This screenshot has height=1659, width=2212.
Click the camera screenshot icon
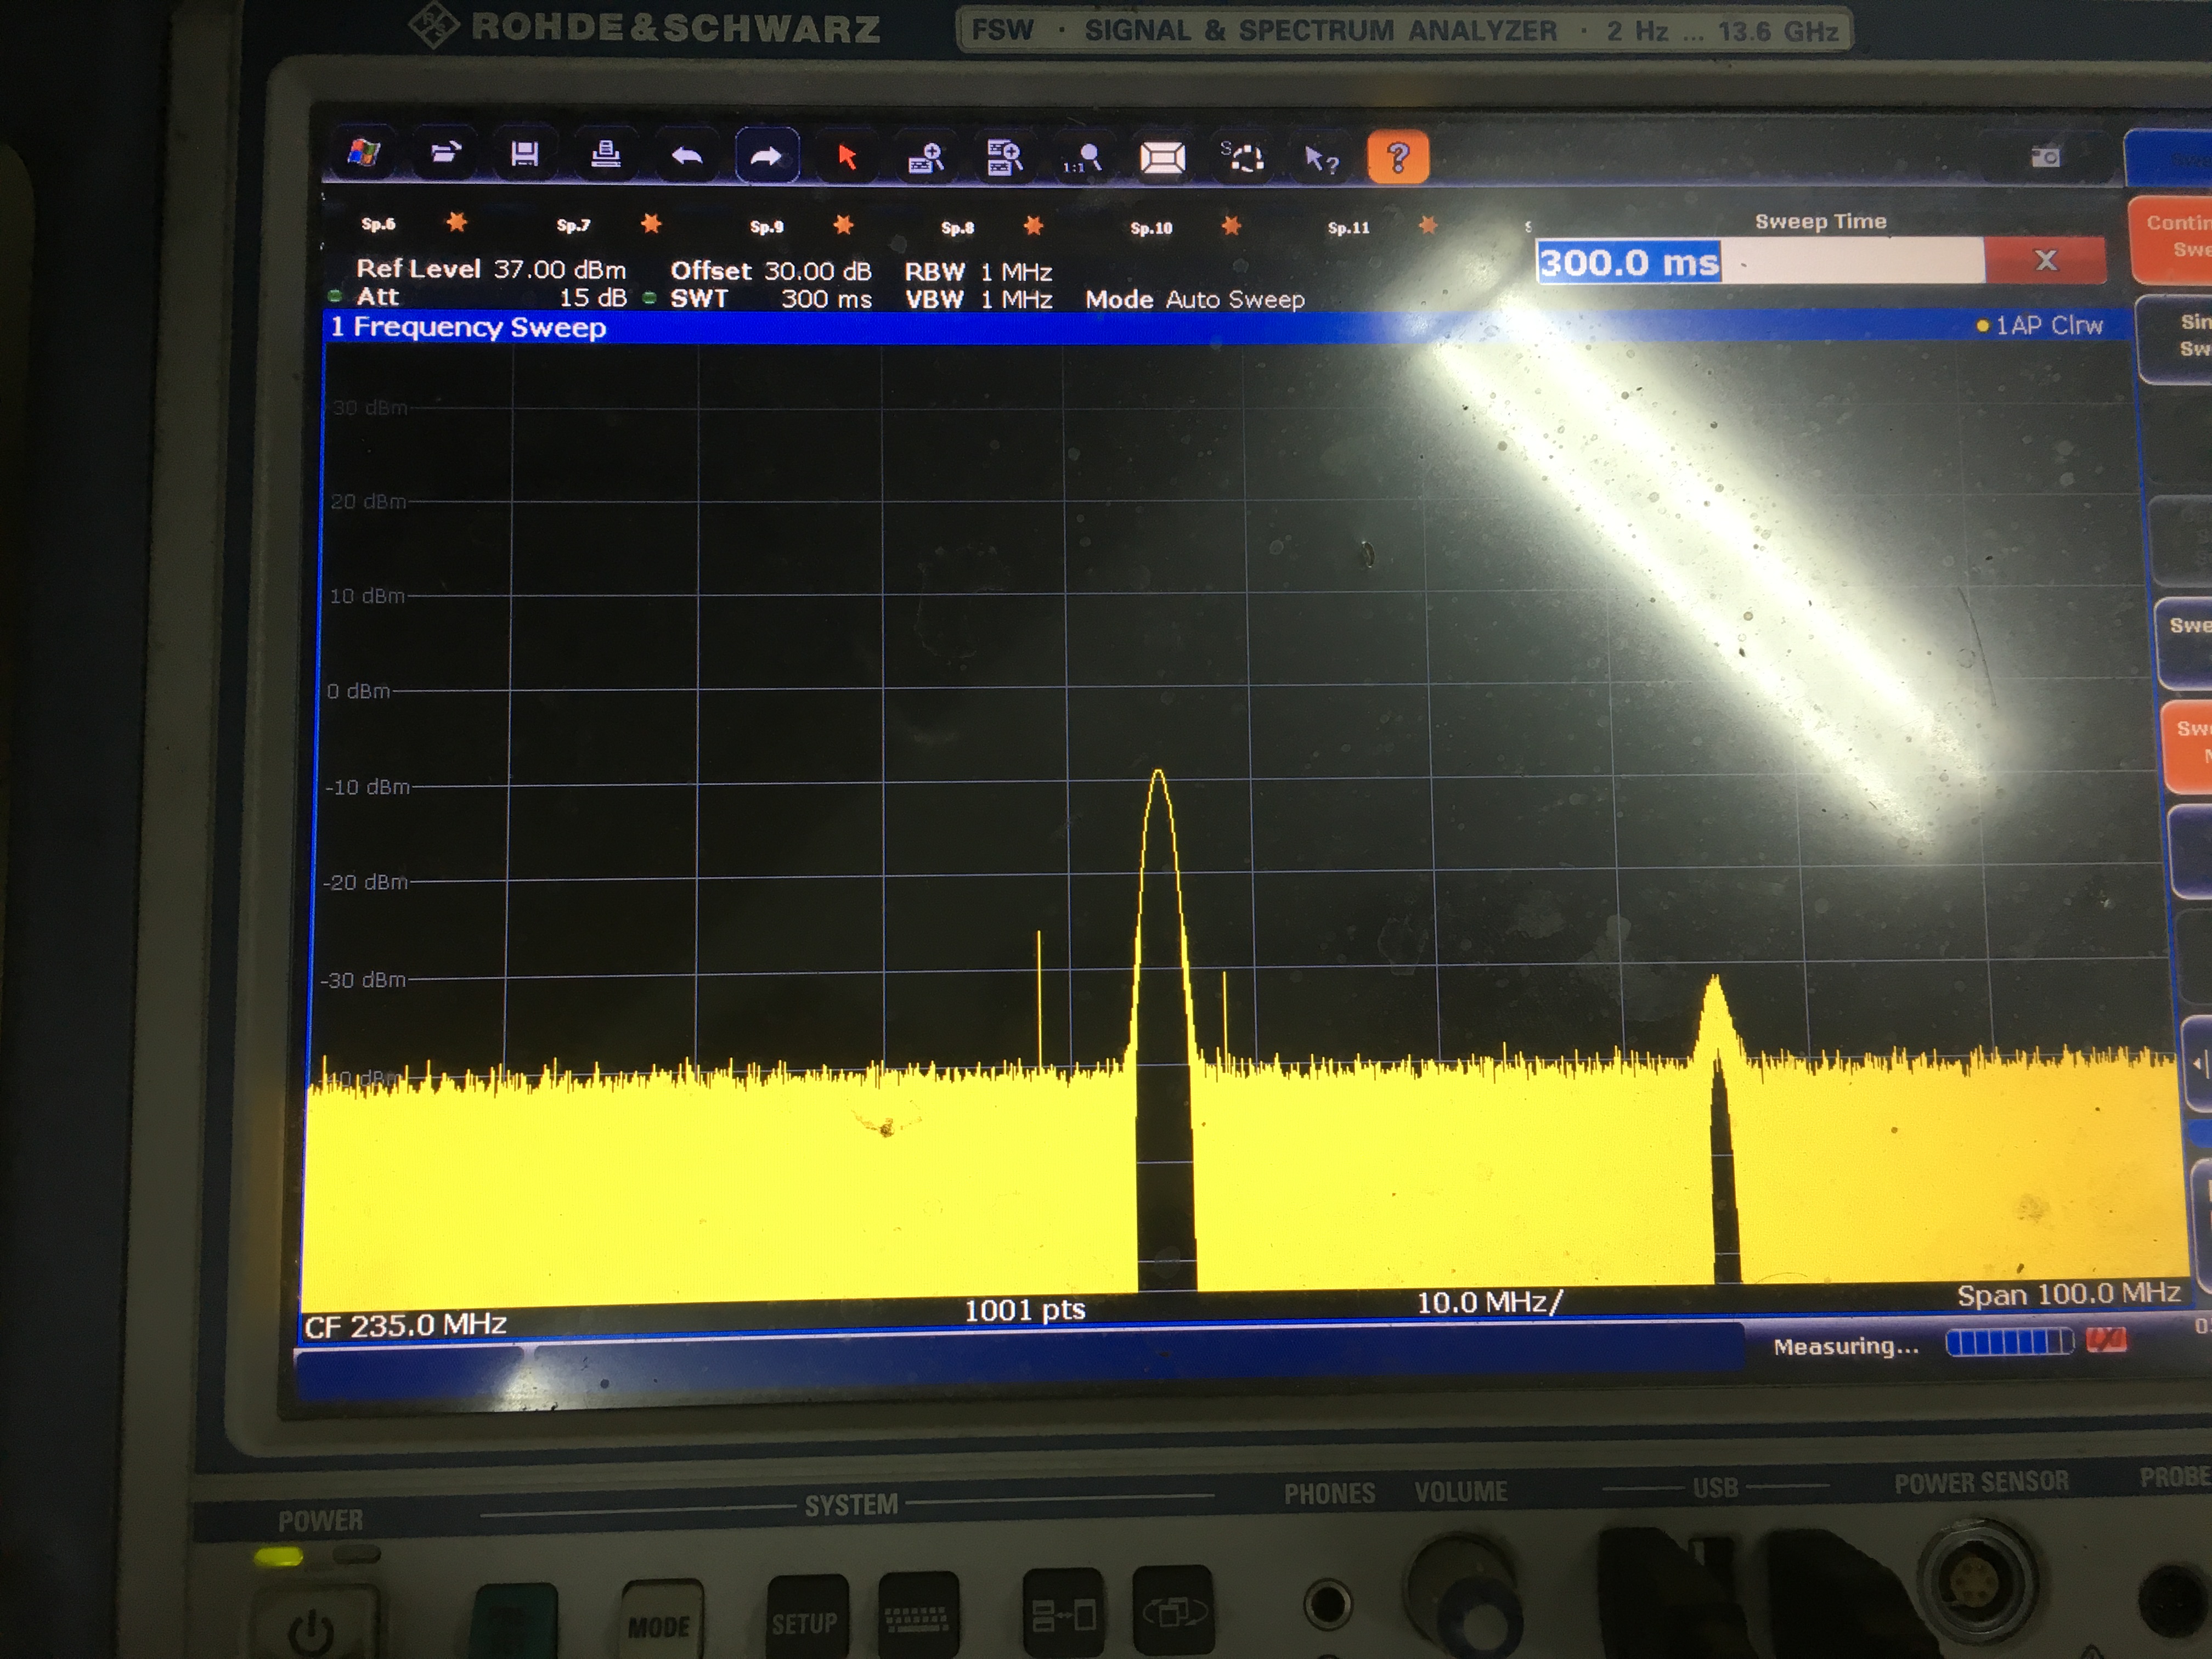(2045, 157)
